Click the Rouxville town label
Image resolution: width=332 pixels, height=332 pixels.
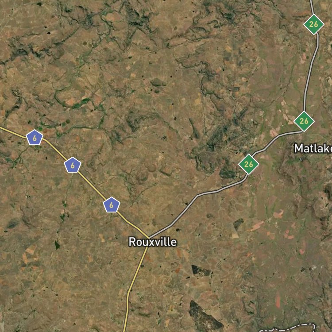[x=153, y=242]
